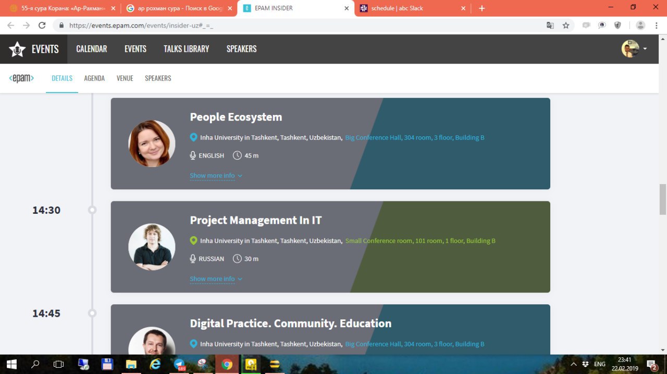Open the remote desktop computer icon on taskbar
This screenshot has width=667, height=374.
pyautogui.click(x=83, y=364)
